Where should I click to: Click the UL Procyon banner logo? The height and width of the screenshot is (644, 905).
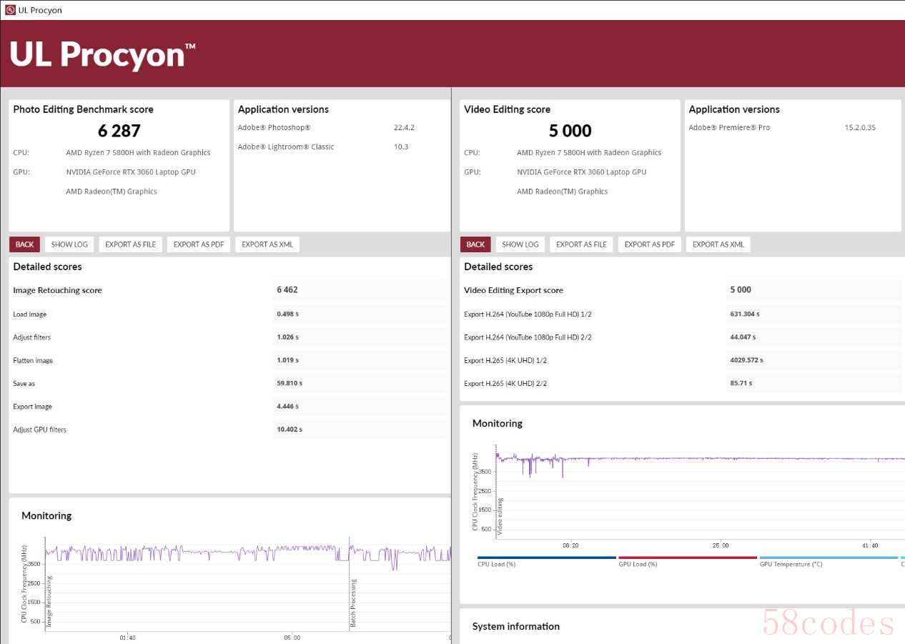(x=102, y=54)
